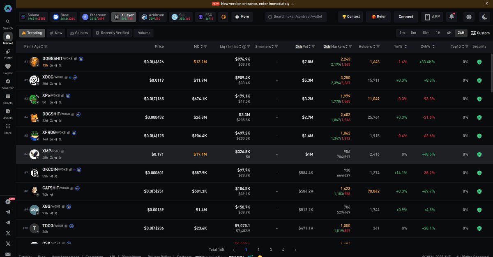Open the Refer button
The image size is (493, 257).
point(378,17)
